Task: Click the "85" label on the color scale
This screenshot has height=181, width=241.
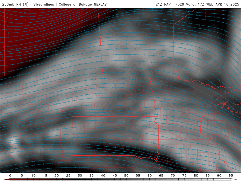Action: (x=208, y=176)
